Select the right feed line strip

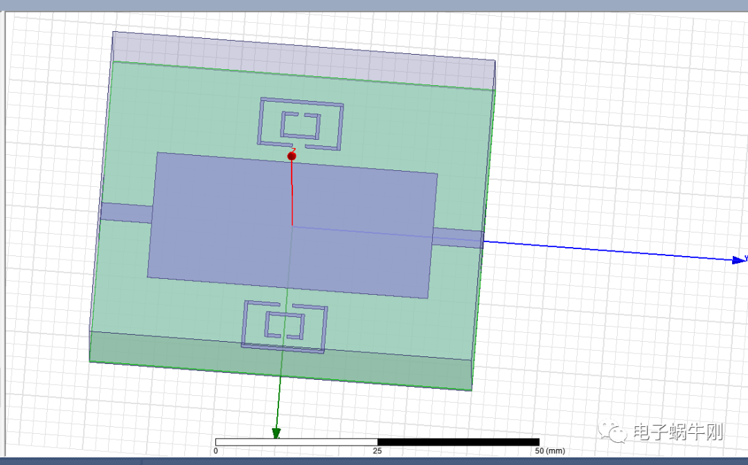click(x=457, y=237)
